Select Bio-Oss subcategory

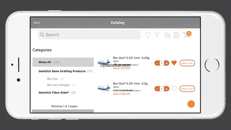pos(55,79)
